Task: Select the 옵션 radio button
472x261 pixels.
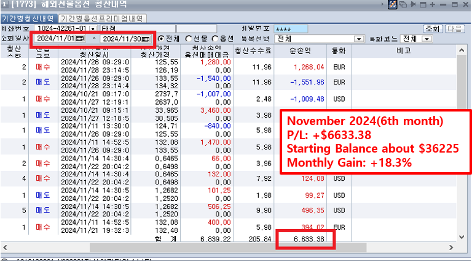Action: point(214,39)
